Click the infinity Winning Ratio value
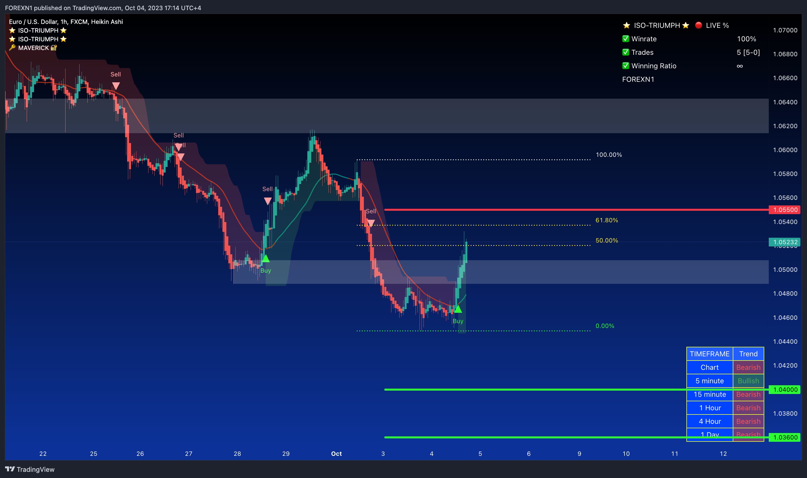 740,66
